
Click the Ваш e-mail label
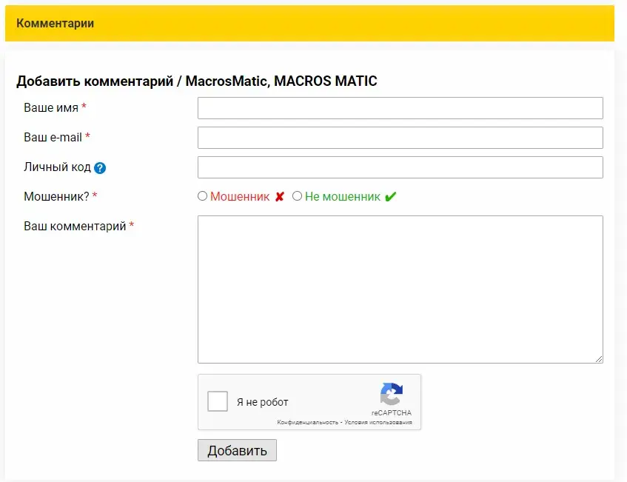coord(53,137)
